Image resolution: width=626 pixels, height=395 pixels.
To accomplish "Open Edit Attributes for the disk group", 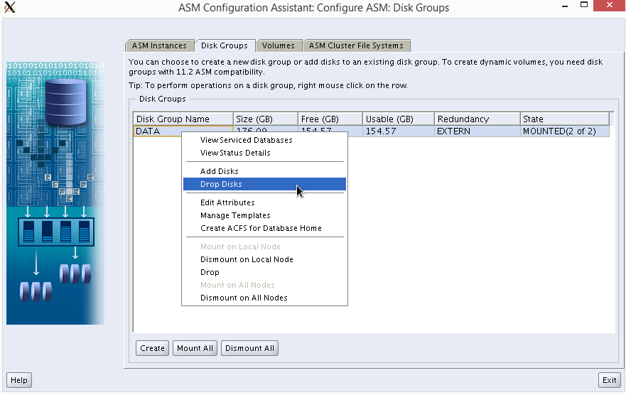I will (227, 202).
